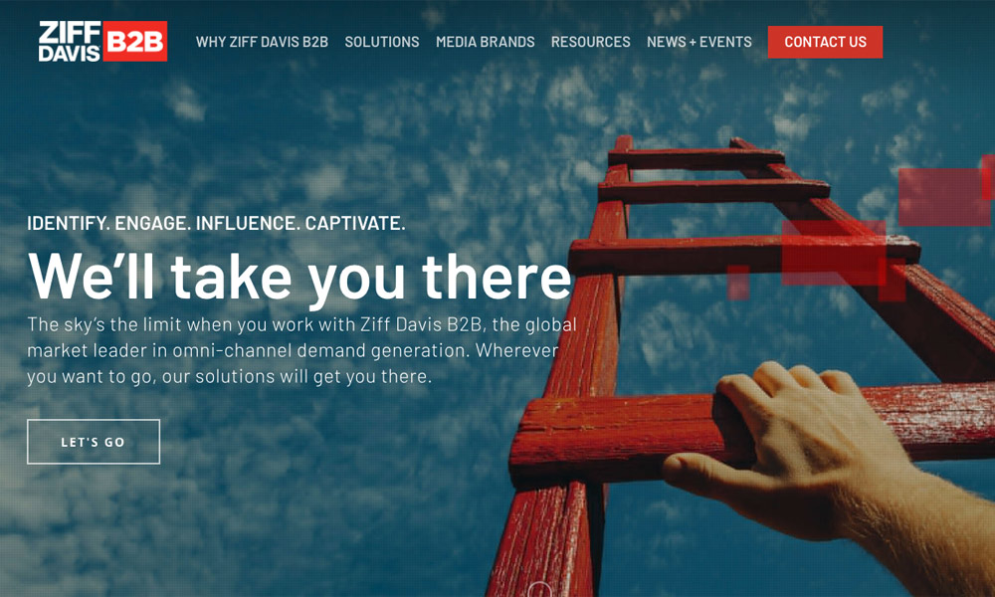This screenshot has width=995, height=597.
Task: Open the Why Ziff Davis B2B menu
Action: (x=262, y=42)
